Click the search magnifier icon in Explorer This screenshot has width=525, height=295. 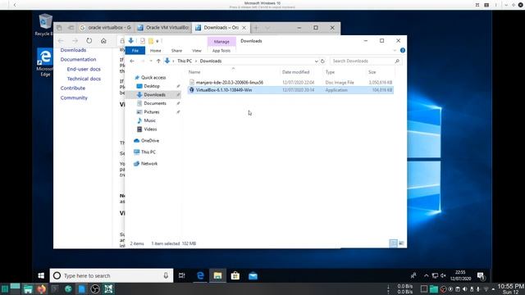(397, 61)
